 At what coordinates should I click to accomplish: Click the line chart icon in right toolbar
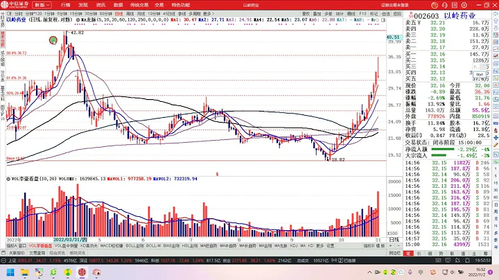pyautogui.click(x=496, y=49)
